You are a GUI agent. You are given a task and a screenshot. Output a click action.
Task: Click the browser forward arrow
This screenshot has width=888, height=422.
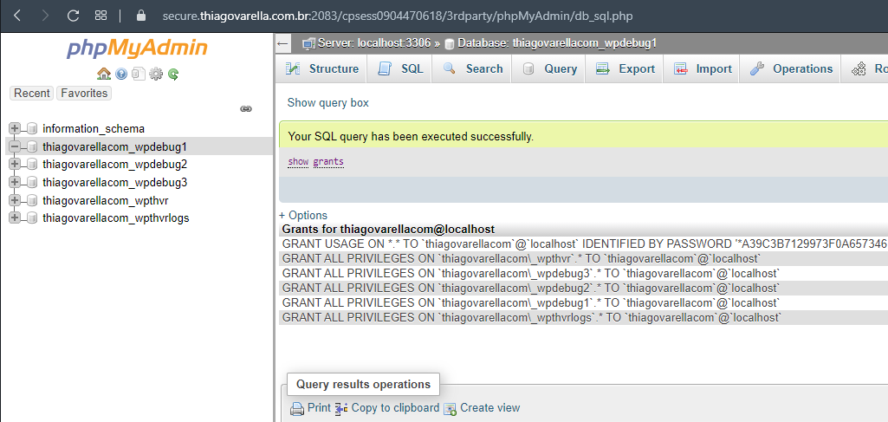tap(45, 16)
